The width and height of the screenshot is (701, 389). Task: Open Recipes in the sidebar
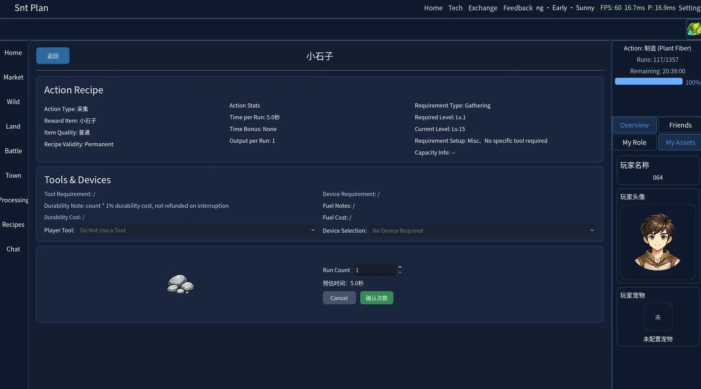[x=13, y=224]
